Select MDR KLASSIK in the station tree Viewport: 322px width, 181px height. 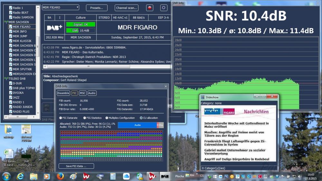[x=22, y=41]
